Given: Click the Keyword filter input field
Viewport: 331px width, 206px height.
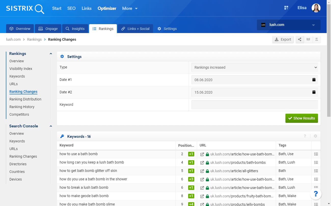Looking at the screenshot, I should [255, 105].
